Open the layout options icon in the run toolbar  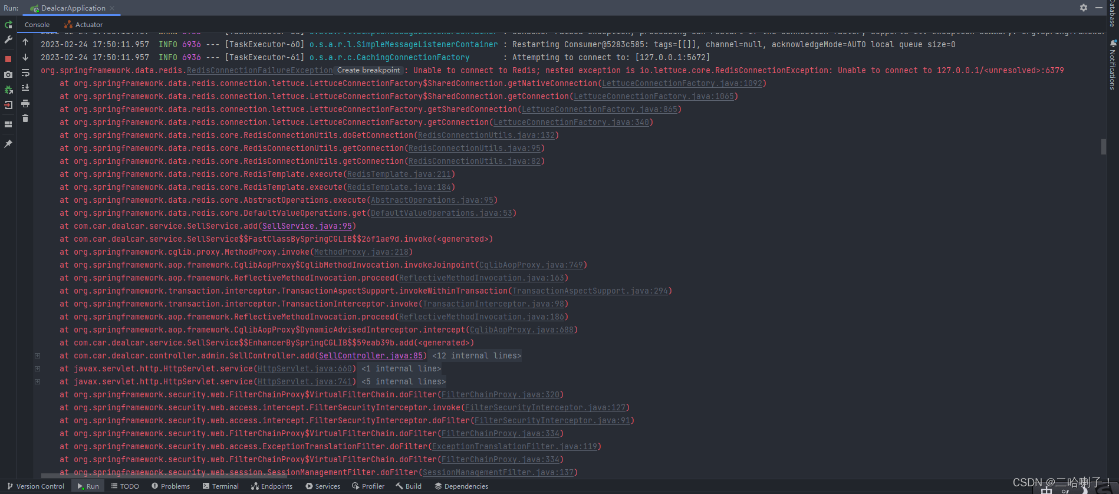coord(8,124)
